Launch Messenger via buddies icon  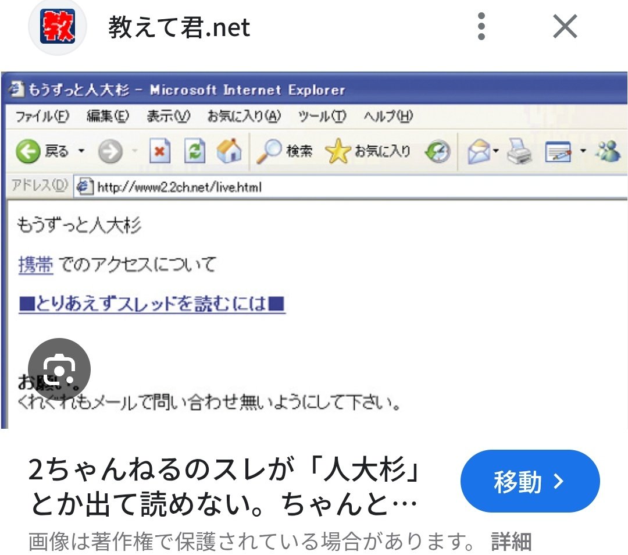pos(609,150)
